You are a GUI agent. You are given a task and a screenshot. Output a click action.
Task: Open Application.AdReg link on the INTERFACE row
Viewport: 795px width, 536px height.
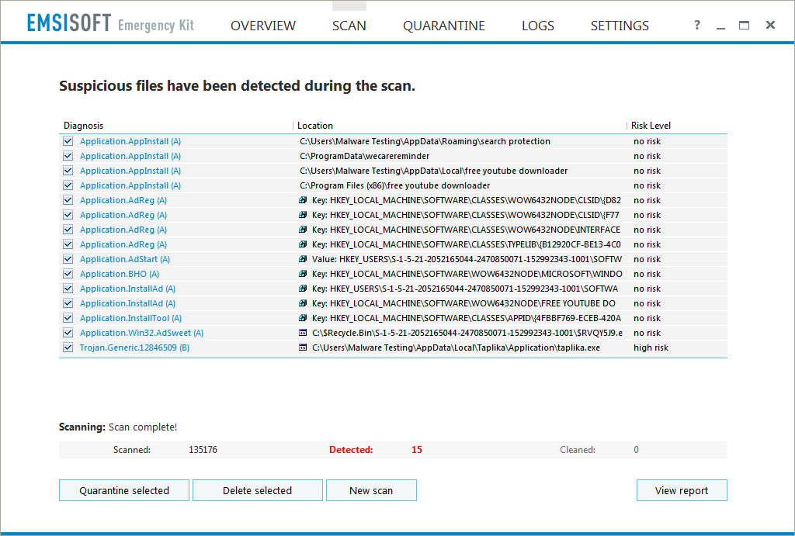pyautogui.click(x=123, y=230)
